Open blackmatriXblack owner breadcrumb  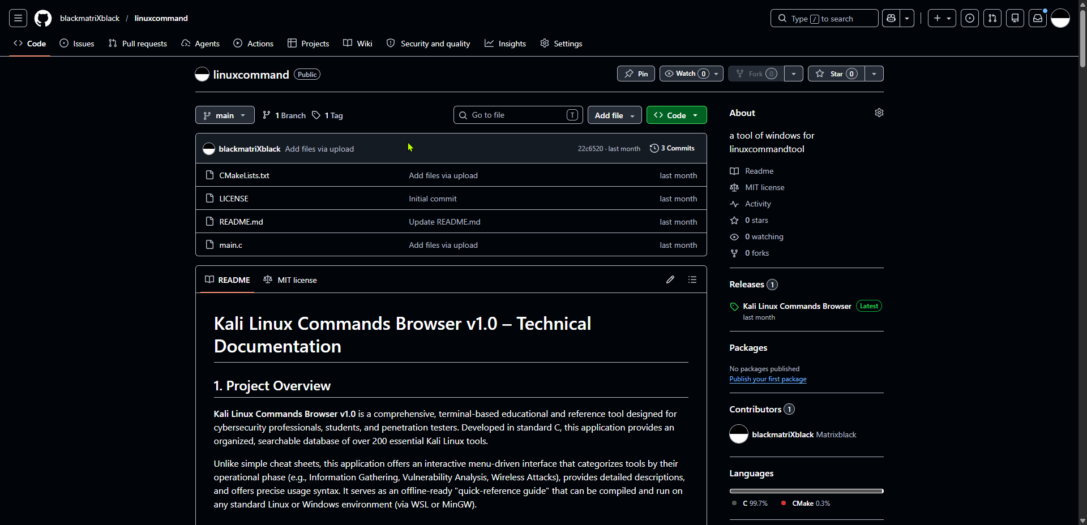89,18
